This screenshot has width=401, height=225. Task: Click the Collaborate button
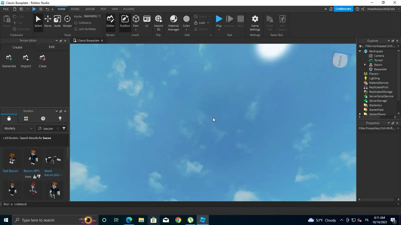pos(343,9)
